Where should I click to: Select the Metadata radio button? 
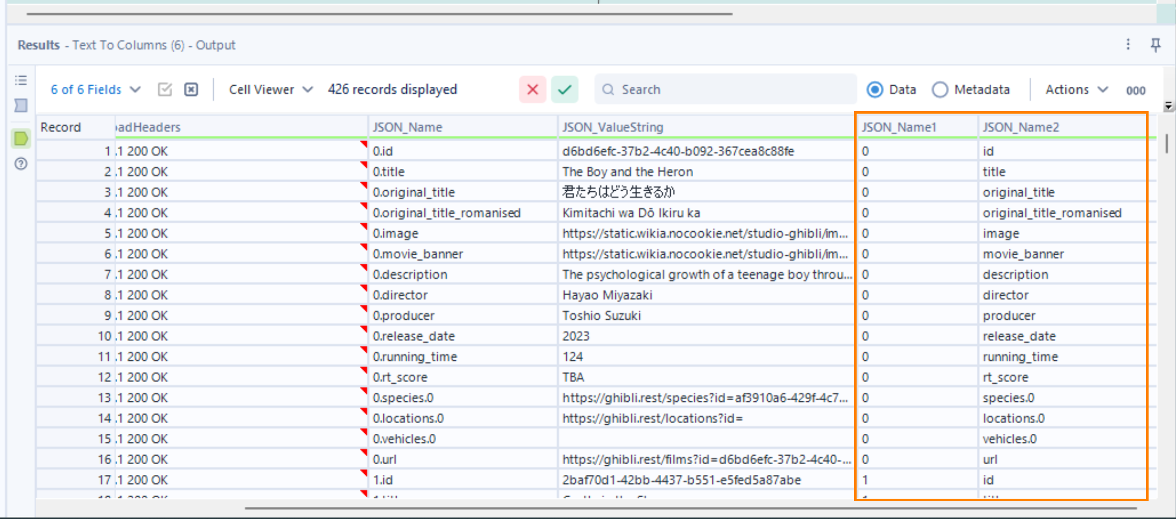pos(939,90)
